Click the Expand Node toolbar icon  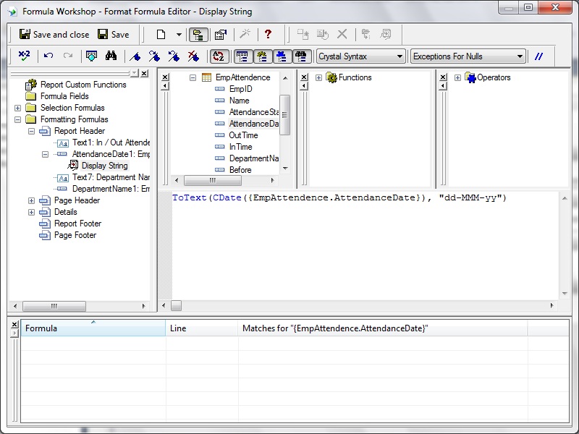pos(366,34)
